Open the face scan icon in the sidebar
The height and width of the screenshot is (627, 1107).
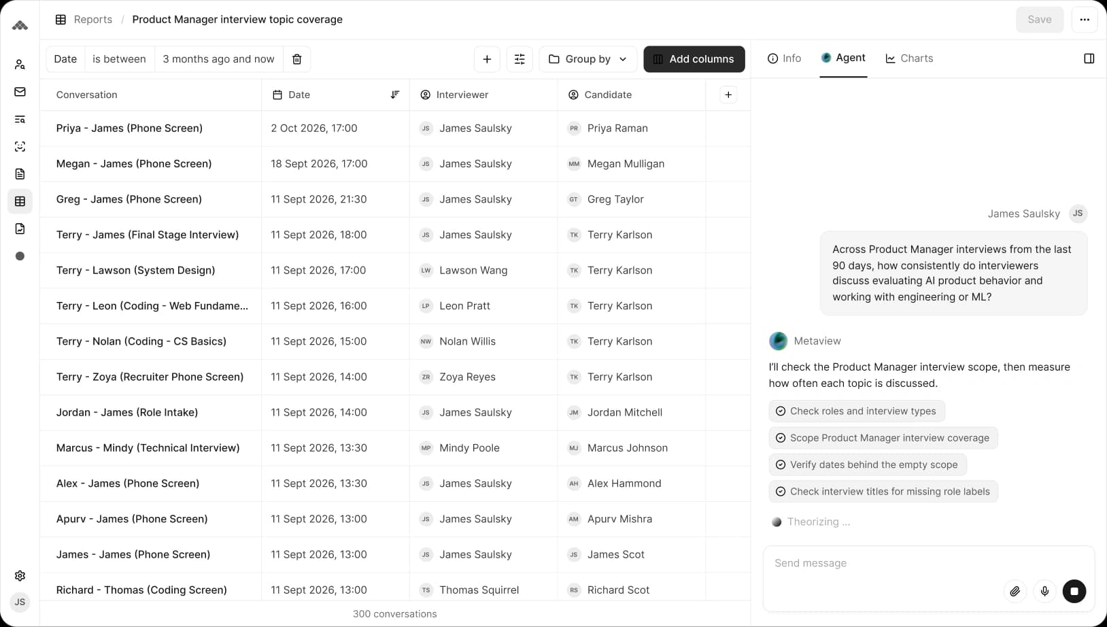coord(20,147)
